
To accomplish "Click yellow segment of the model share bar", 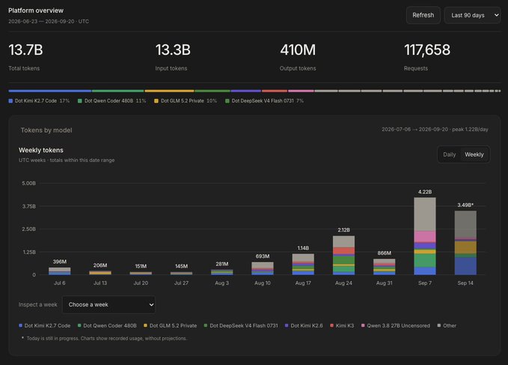I will pos(169,91).
